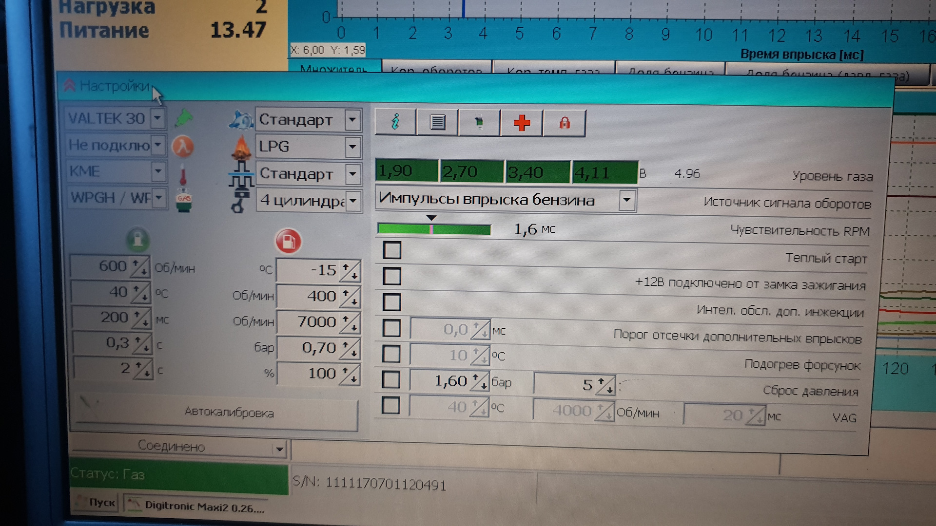
Task: Open the list document icon button
Action: [x=437, y=122]
